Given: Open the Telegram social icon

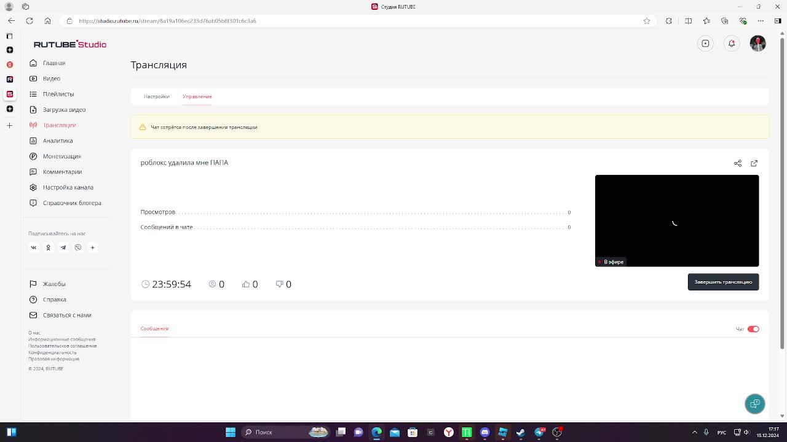Looking at the screenshot, I should tap(63, 247).
